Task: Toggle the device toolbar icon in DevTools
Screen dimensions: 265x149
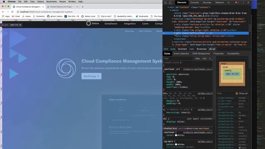Action: [x=170, y=2]
